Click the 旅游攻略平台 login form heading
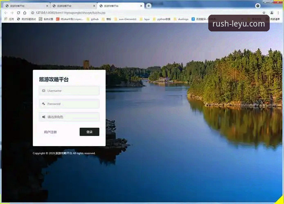 [54, 79]
